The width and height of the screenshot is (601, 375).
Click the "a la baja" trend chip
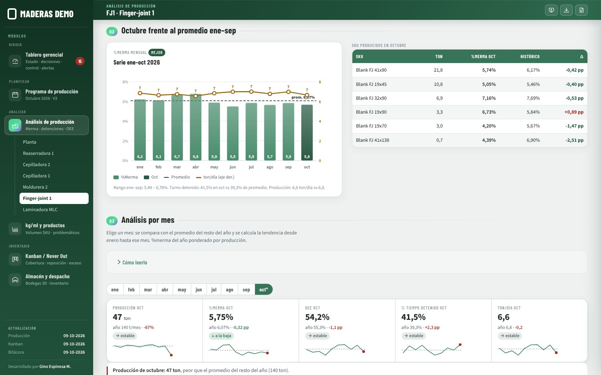(x=222, y=336)
